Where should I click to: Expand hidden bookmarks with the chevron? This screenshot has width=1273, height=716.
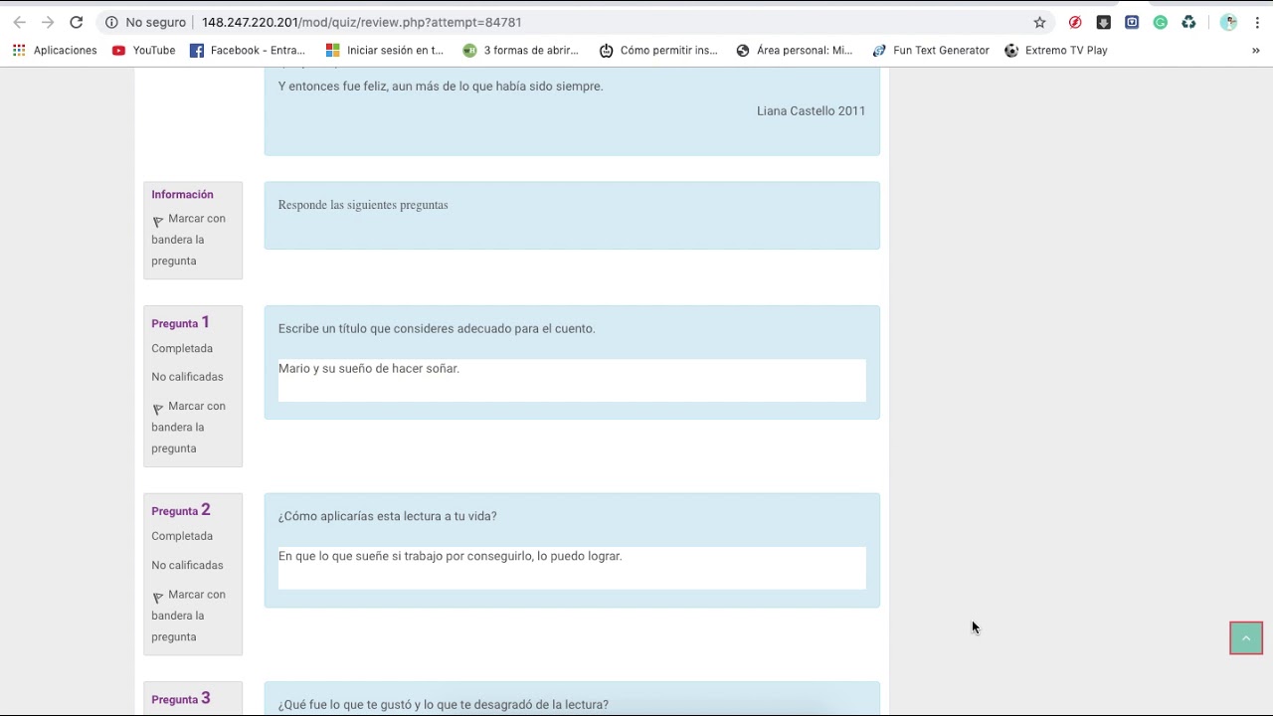[x=1255, y=50]
